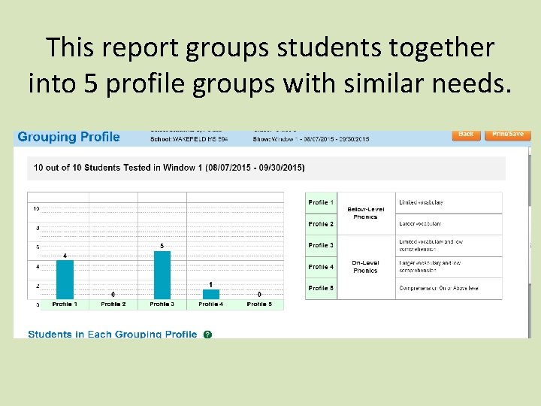Click the 'Limited vocabulary' description cell
The width and height of the screenshot is (541, 406).
(449, 203)
